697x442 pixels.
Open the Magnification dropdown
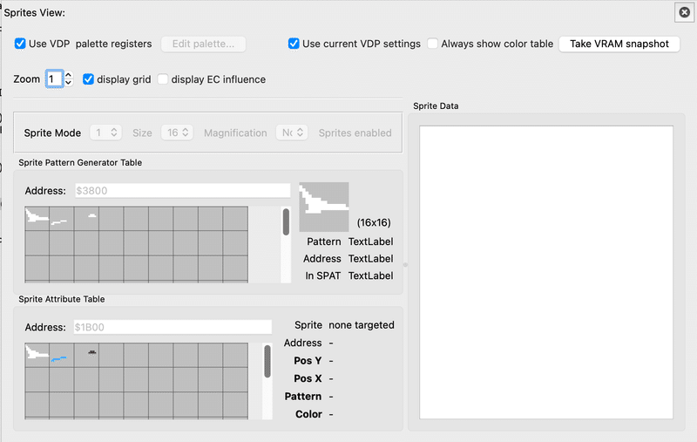(x=292, y=133)
